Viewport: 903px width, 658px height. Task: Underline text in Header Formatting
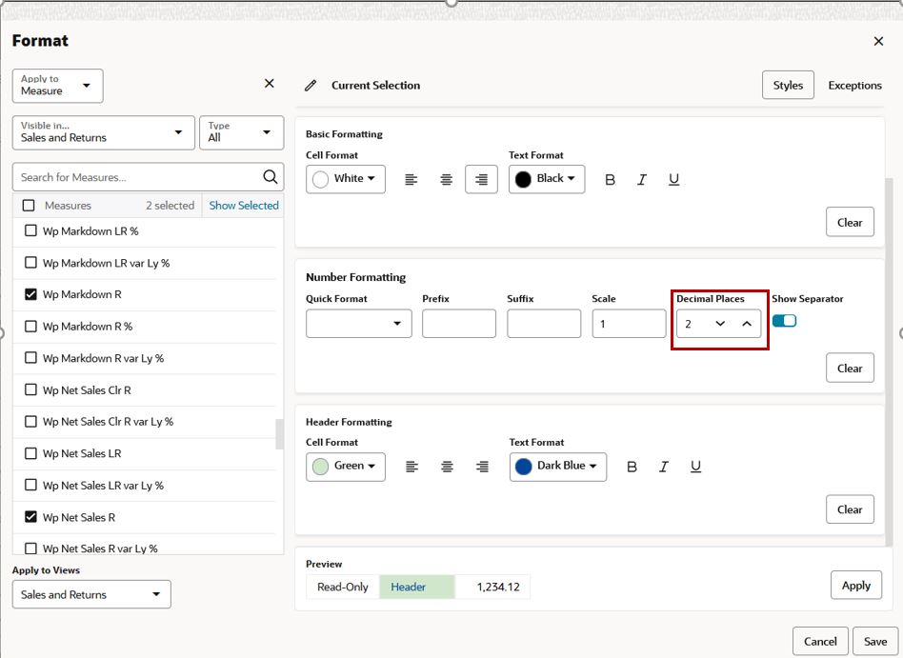695,467
